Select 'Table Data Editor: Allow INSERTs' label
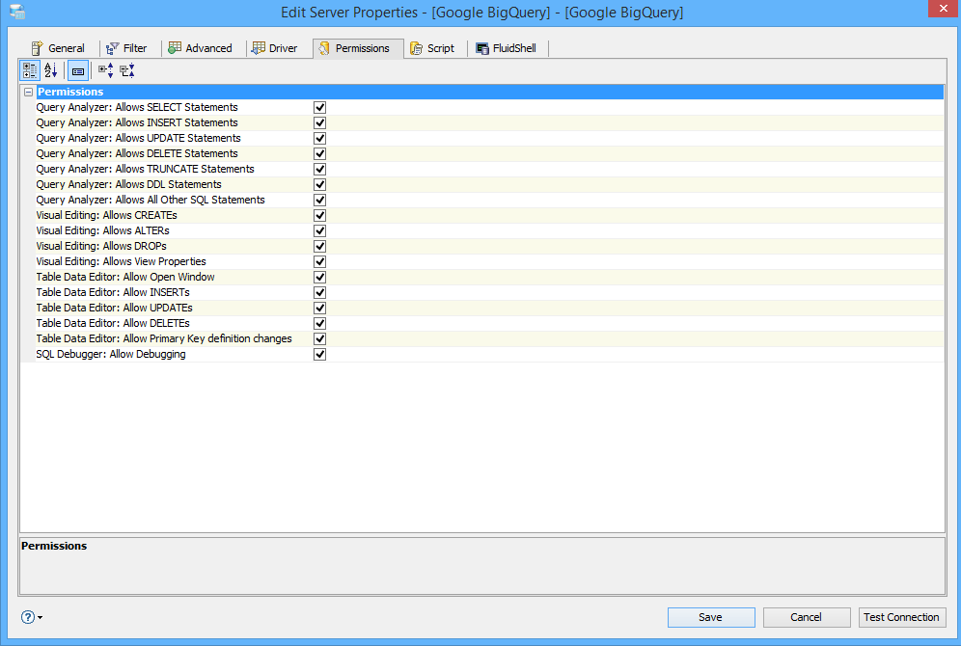 coord(113,292)
